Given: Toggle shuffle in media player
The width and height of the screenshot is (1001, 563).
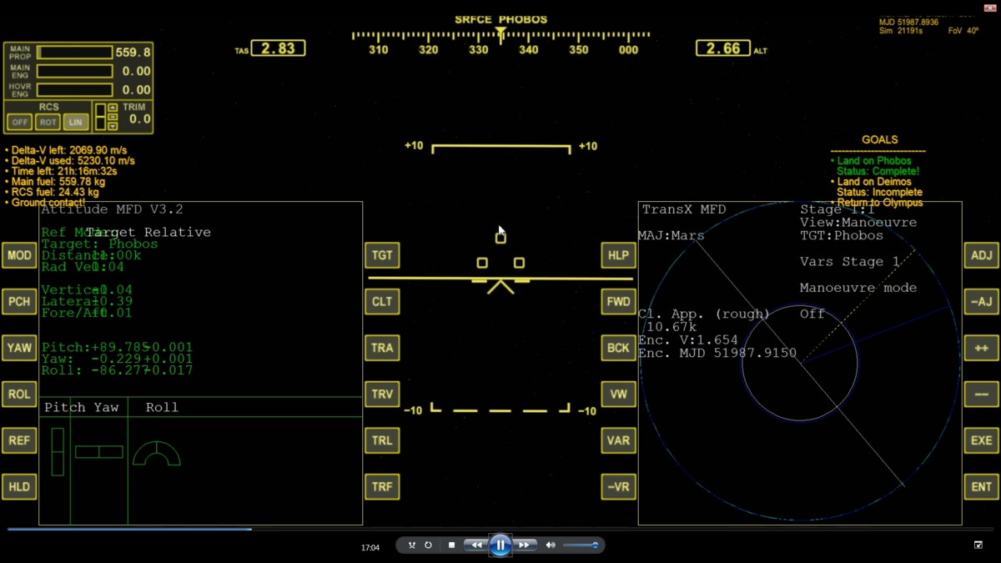Looking at the screenshot, I should (x=411, y=545).
